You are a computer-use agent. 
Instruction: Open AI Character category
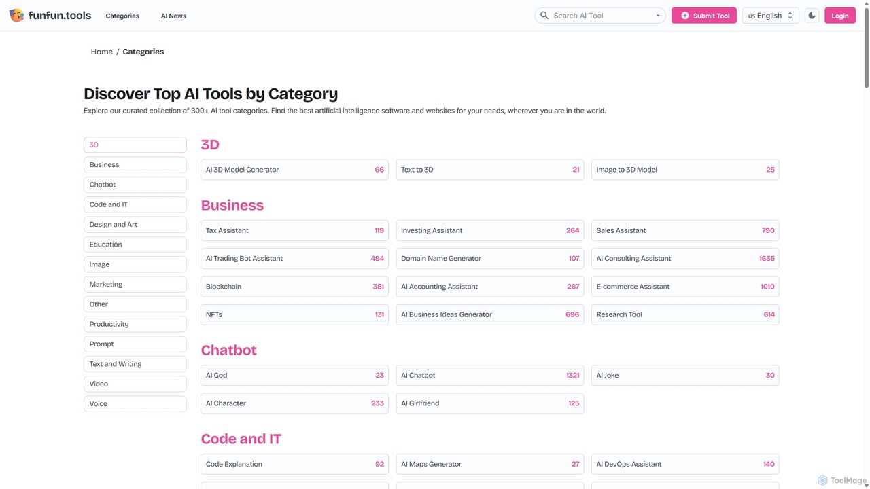click(294, 403)
